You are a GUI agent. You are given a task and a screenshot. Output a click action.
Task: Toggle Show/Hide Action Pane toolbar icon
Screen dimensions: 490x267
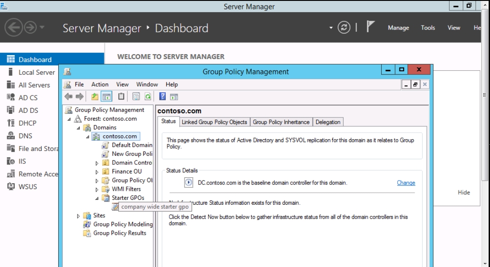click(174, 97)
